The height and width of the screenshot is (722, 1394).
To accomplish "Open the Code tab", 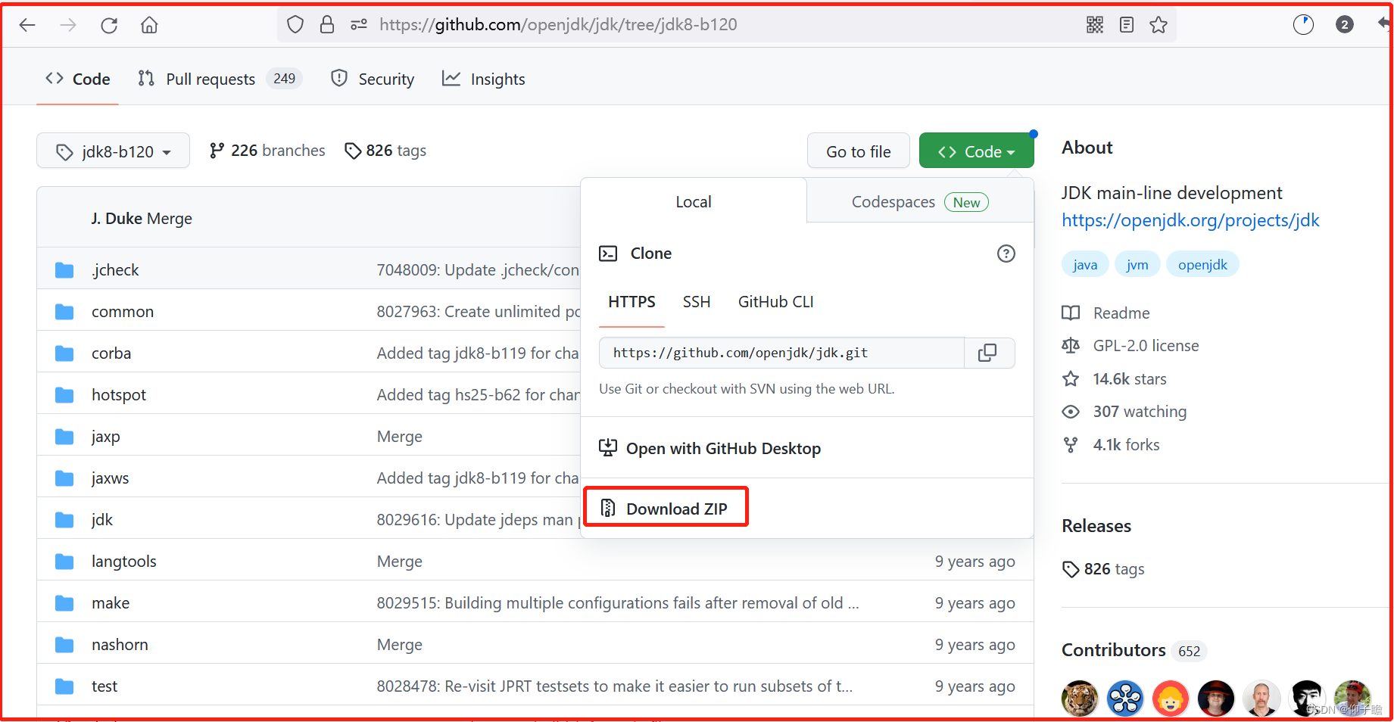I will pos(78,79).
